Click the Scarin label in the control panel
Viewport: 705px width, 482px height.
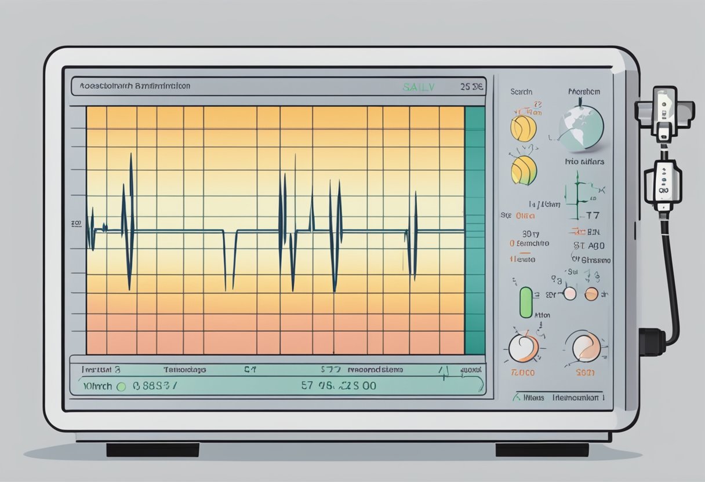pyautogui.click(x=521, y=92)
